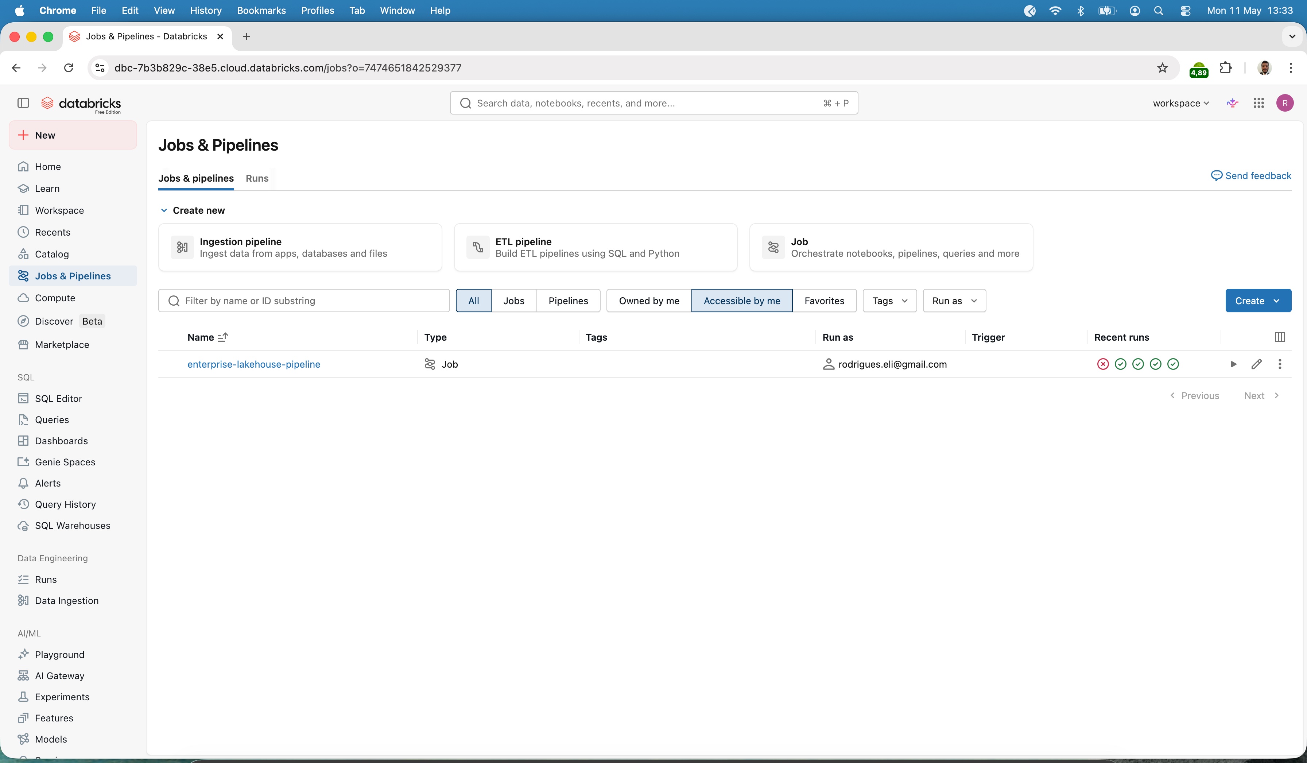Screen dimensions: 1307x763
Task: Open SQL Editor in the sidebar
Action: tap(73, 398)
